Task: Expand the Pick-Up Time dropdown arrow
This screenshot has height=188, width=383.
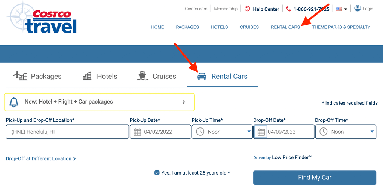Action: point(249,132)
